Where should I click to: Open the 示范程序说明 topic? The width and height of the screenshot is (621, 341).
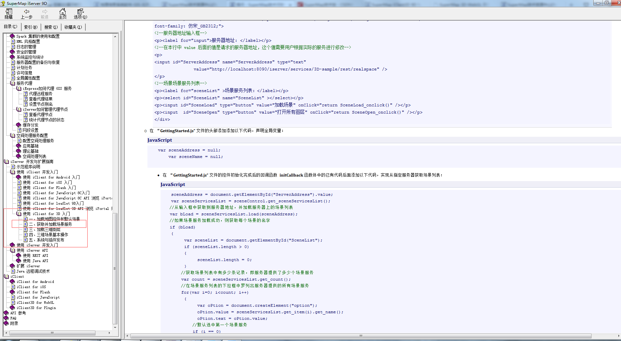[28, 167]
